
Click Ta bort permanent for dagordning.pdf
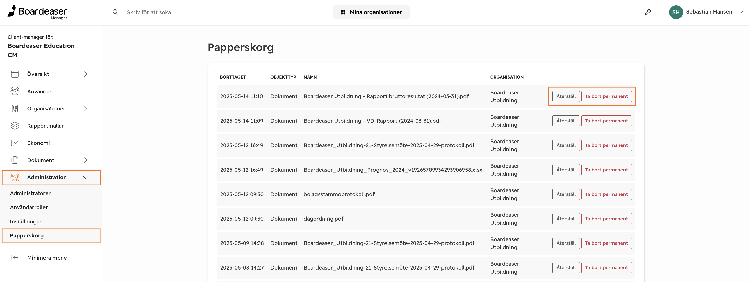tap(606, 219)
